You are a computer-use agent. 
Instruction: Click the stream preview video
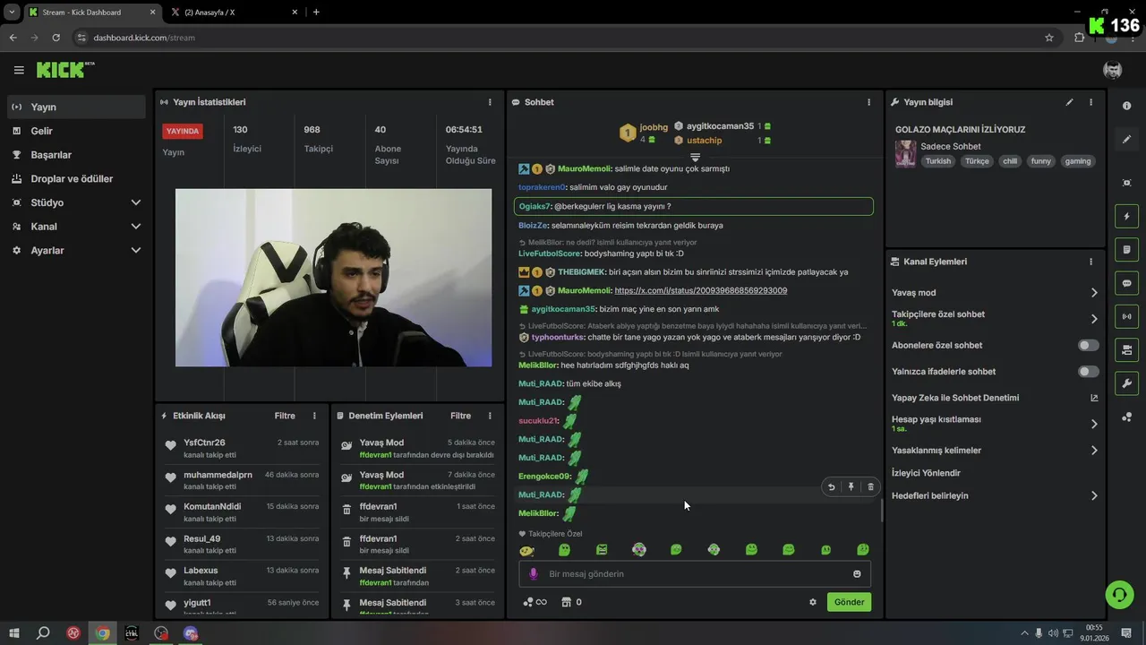333,278
